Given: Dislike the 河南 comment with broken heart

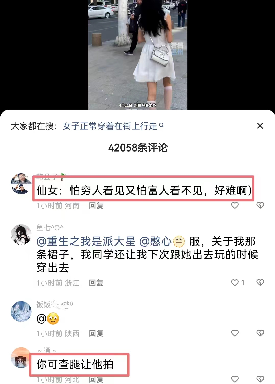Looking at the screenshot, I should (260, 205).
